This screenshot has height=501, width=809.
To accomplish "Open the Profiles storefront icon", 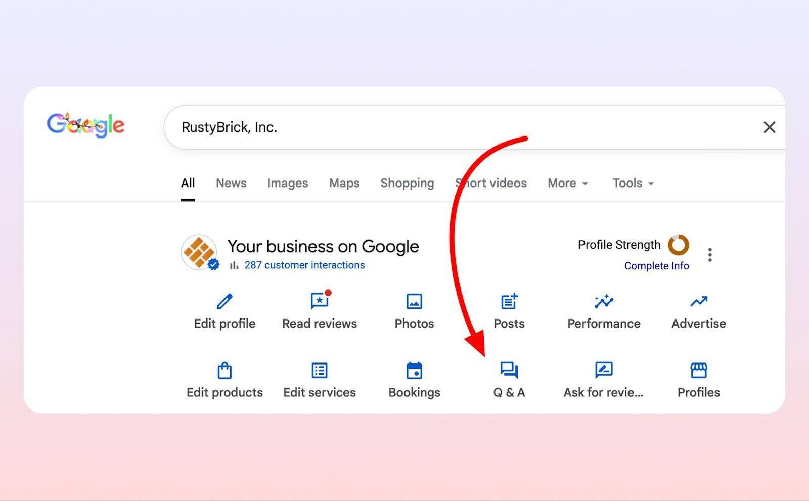I will click(x=699, y=371).
